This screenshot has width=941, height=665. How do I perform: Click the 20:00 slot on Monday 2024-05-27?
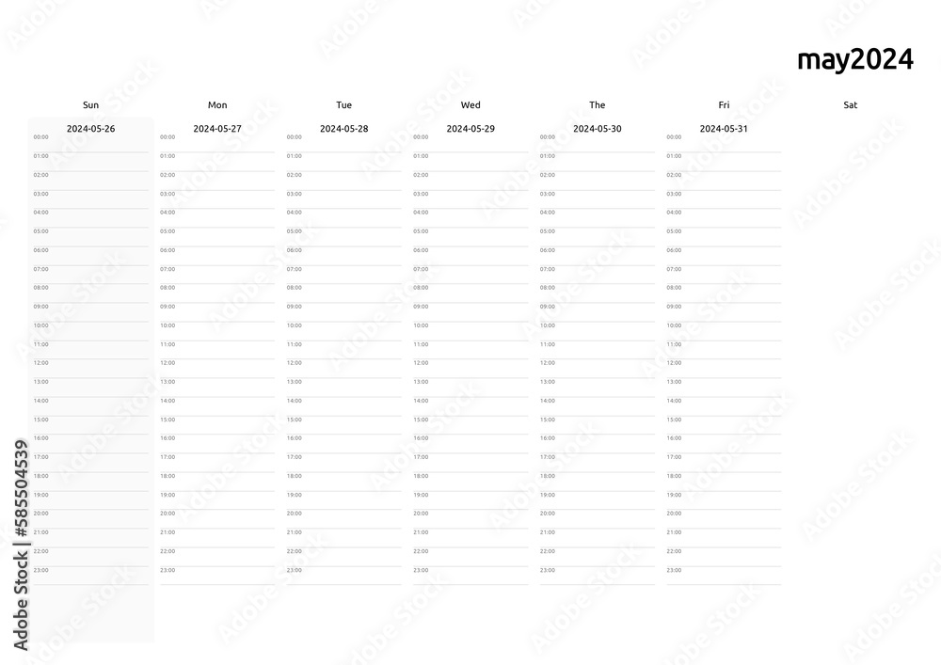(217, 519)
